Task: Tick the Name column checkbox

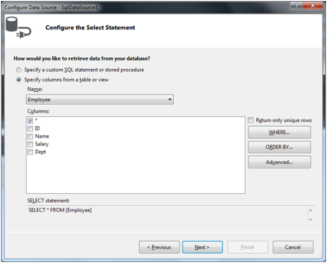Action: pyautogui.click(x=31, y=136)
